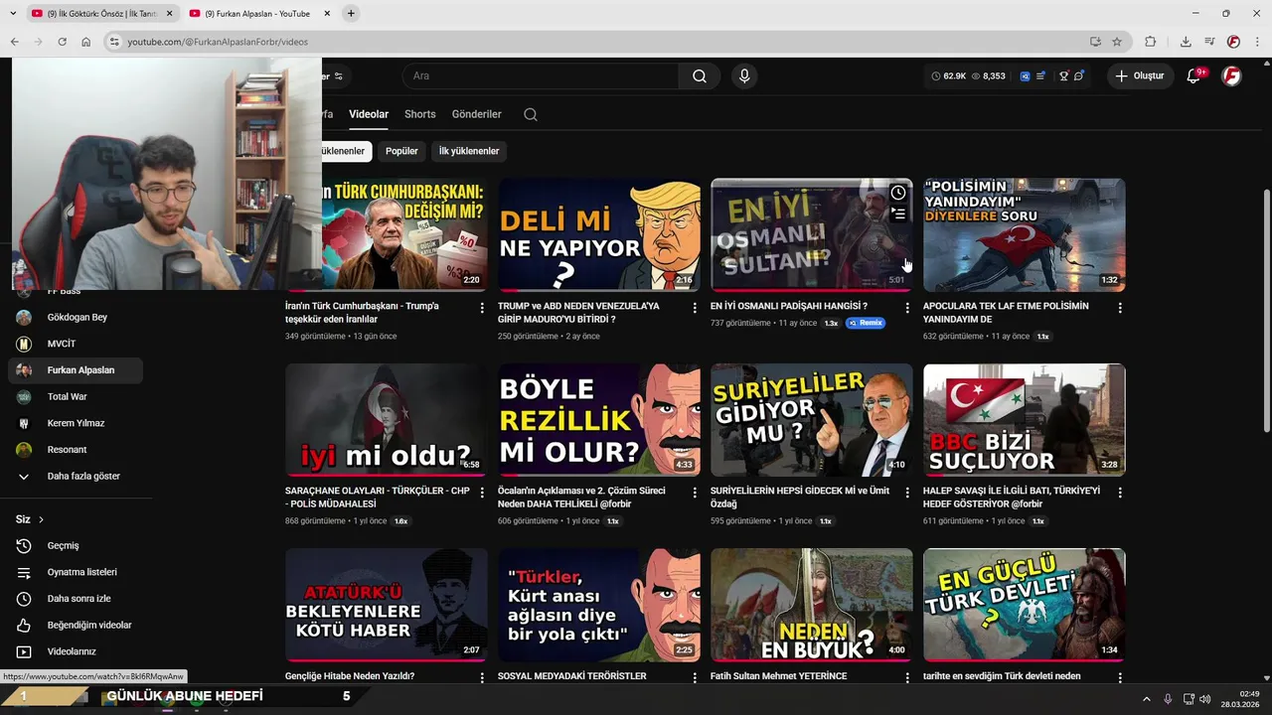
Task: Bookmark this page with star icon
Action: [1117, 42]
